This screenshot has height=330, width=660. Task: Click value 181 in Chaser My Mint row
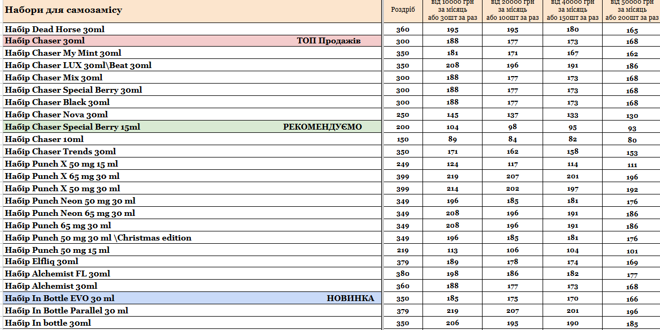pyautogui.click(x=453, y=53)
